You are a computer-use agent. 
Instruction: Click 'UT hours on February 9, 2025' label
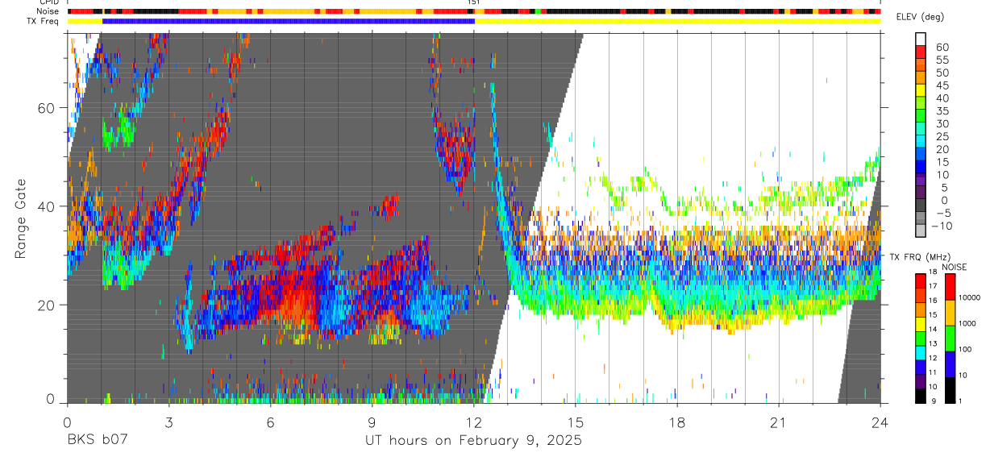(473, 440)
